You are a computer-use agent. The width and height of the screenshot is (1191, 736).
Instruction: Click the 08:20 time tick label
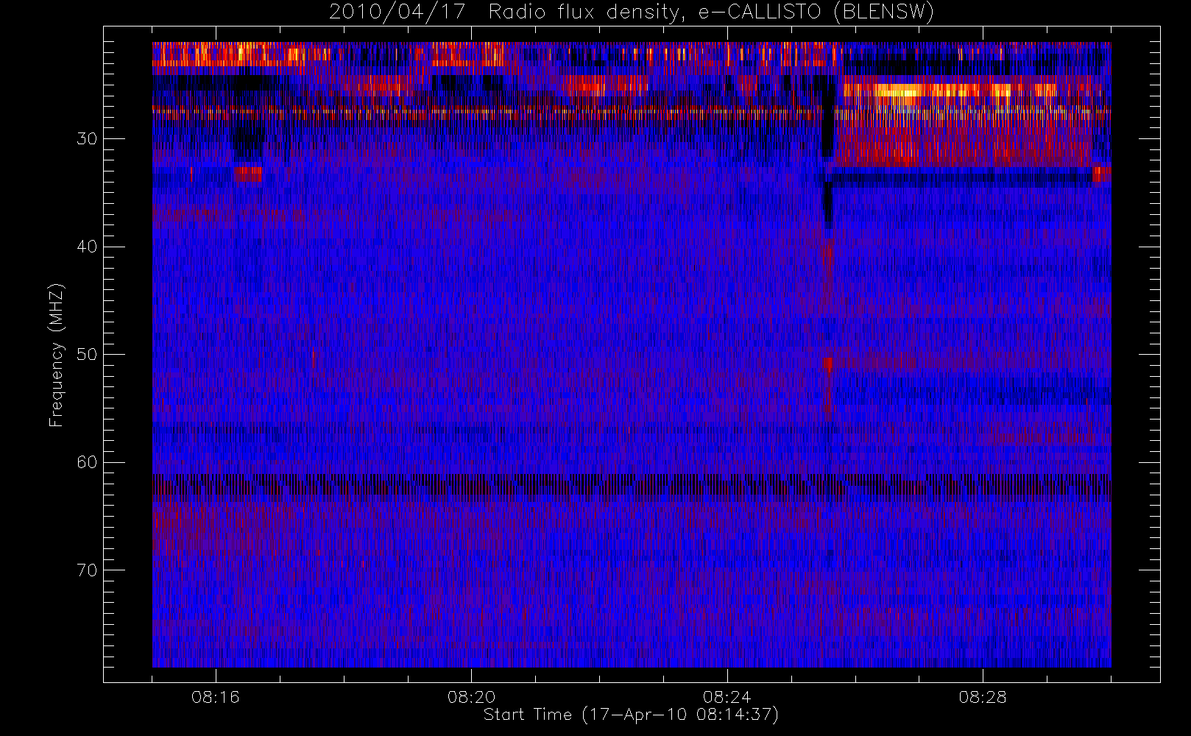[471, 697]
